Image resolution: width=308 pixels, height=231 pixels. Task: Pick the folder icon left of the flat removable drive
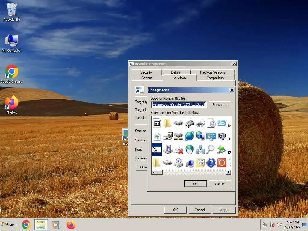point(156,163)
